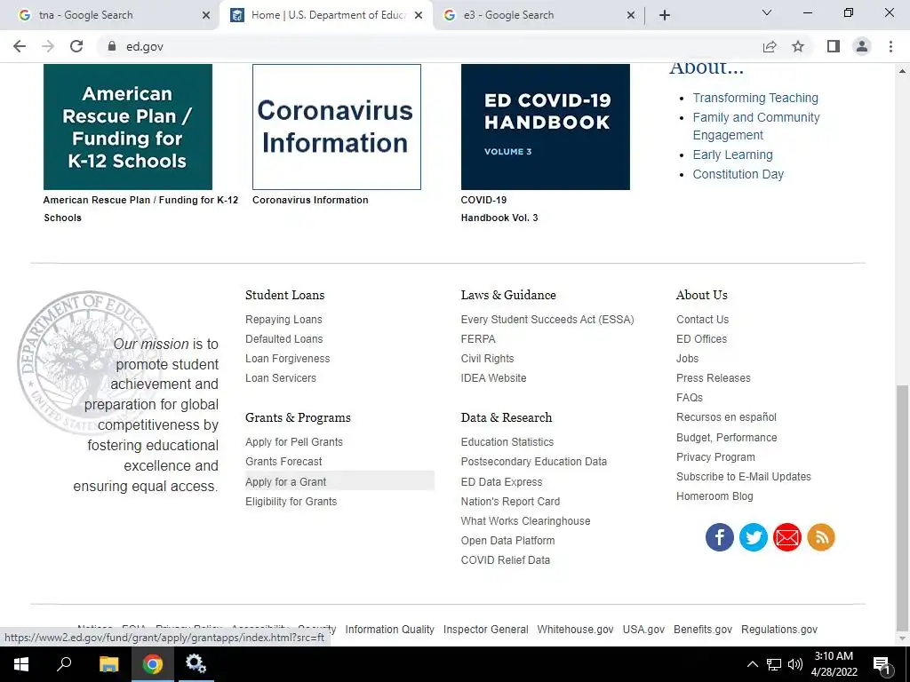
Task: Open the notification center icon
Action: click(882, 665)
